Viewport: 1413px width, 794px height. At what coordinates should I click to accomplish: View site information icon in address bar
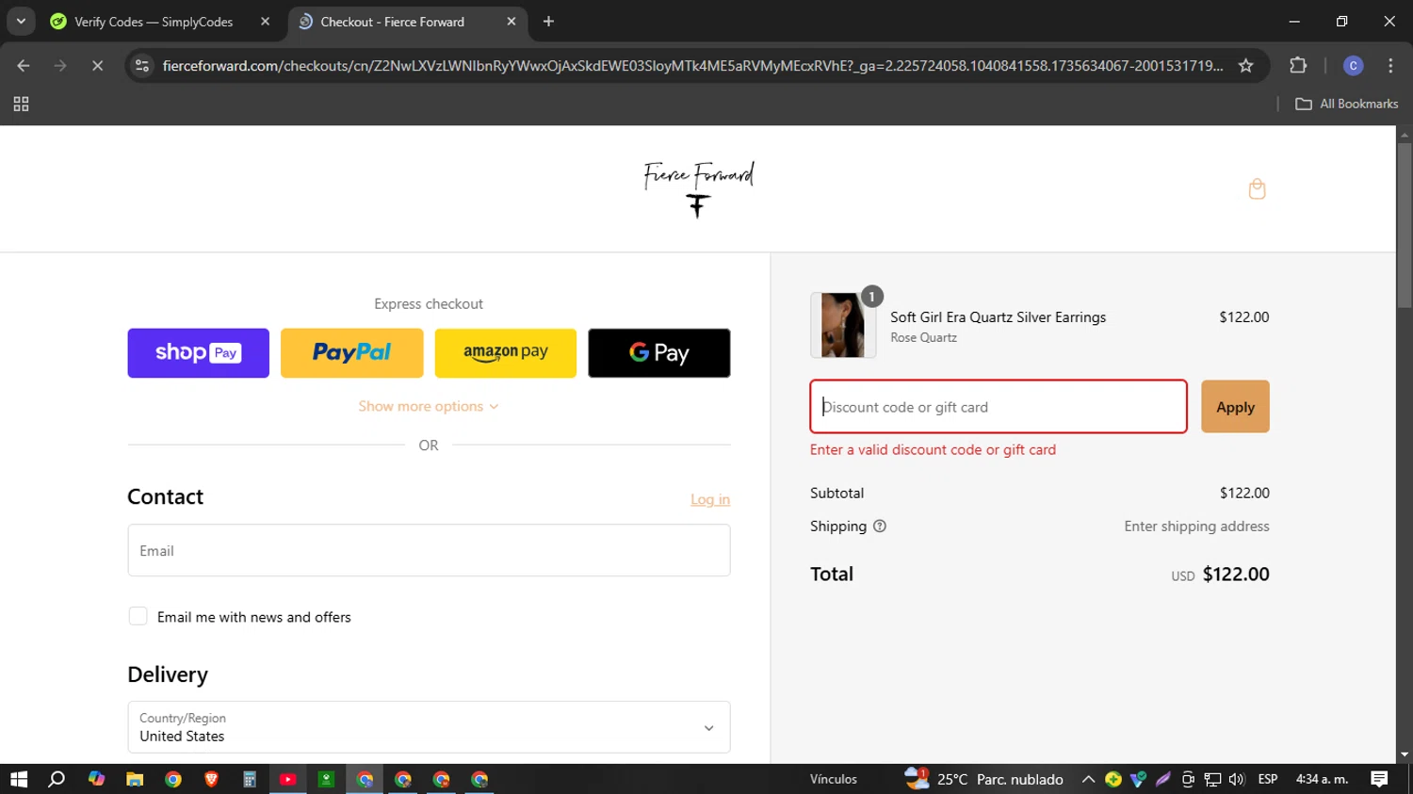pyautogui.click(x=142, y=65)
